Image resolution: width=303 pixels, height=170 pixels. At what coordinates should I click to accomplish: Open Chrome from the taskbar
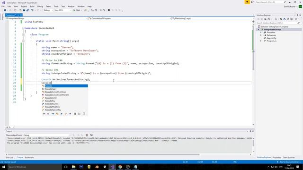coord(120,167)
